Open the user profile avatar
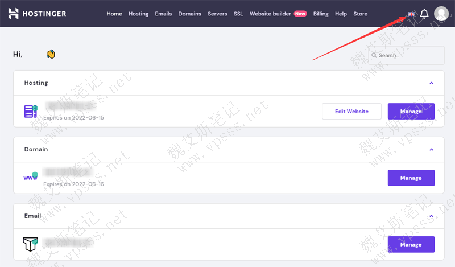Image resolution: width=455 pixels, height=267 pixels. click(441, 14)
